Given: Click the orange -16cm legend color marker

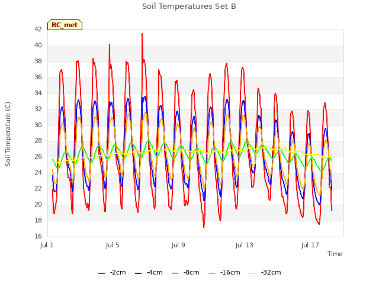Looking at the screenshot, I should (x=212, y=273).
